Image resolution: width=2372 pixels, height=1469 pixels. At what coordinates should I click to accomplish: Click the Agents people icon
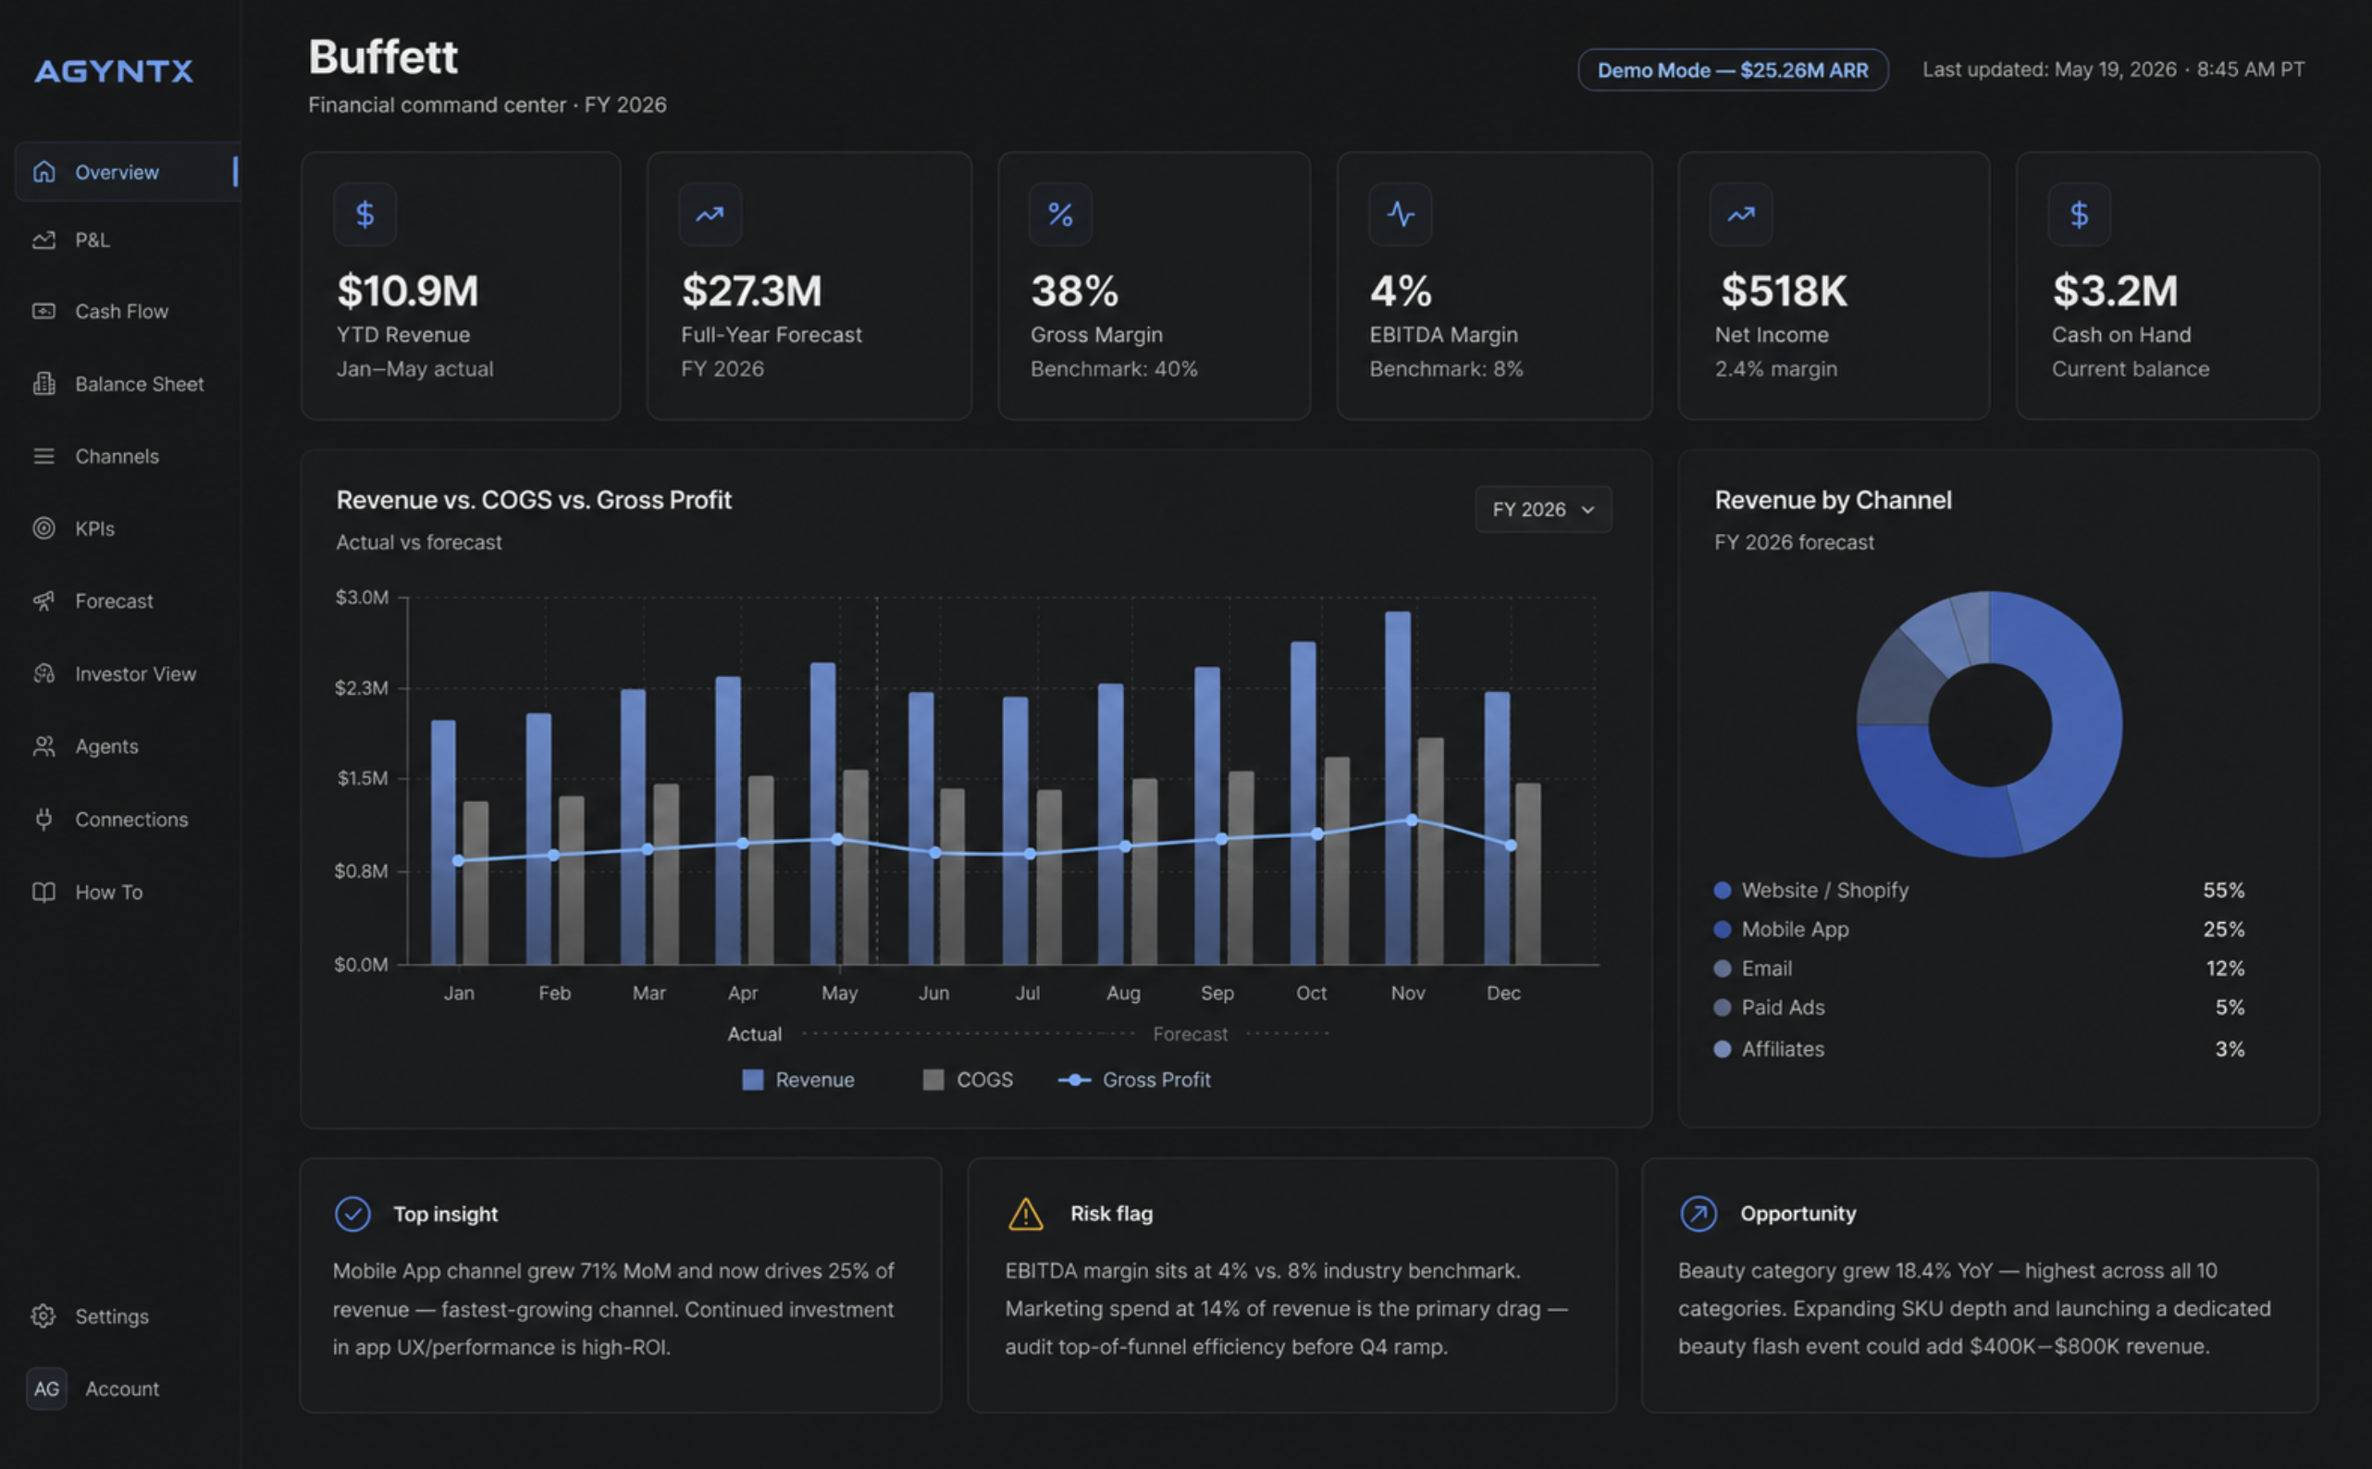coord(43,747)
